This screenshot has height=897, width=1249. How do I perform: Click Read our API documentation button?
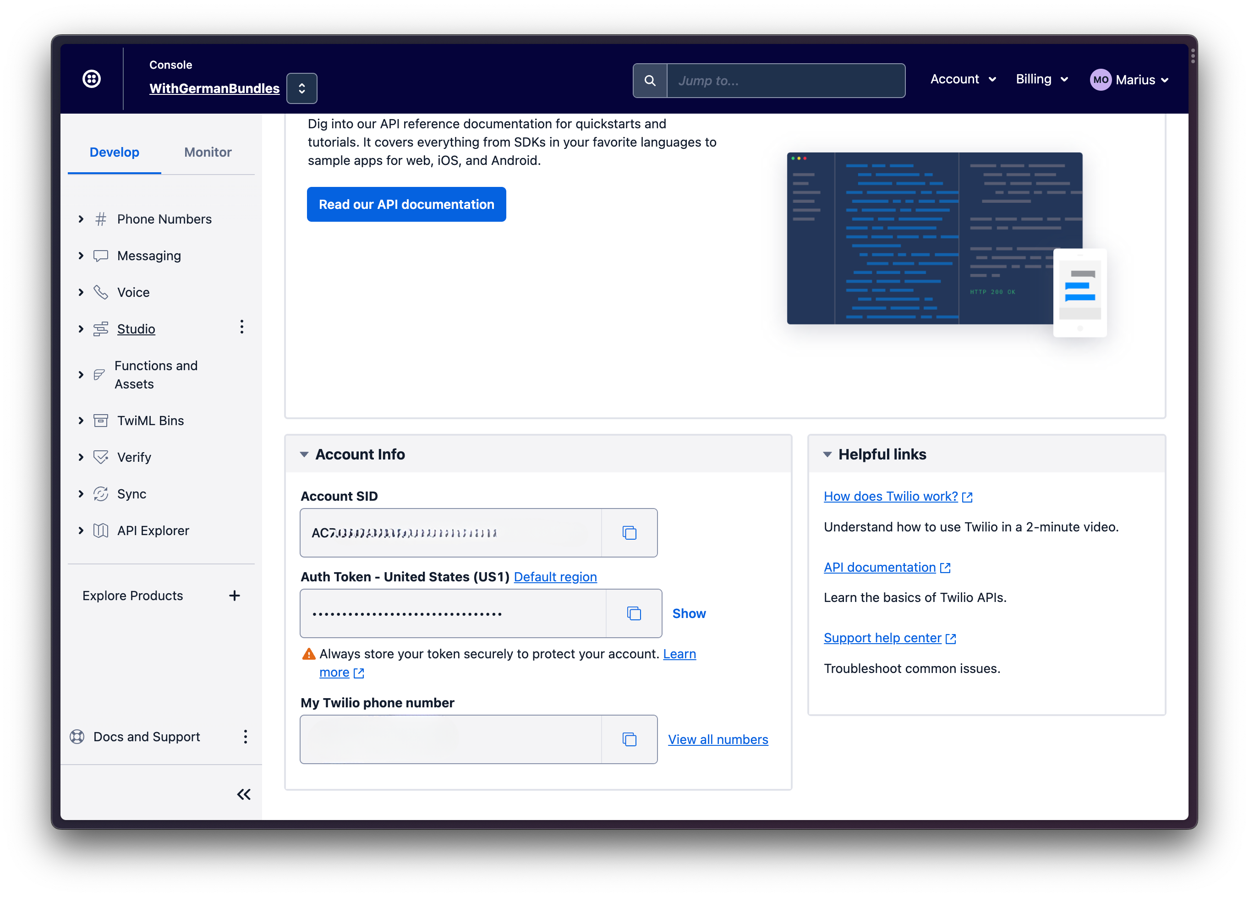[x=406, y=204]
